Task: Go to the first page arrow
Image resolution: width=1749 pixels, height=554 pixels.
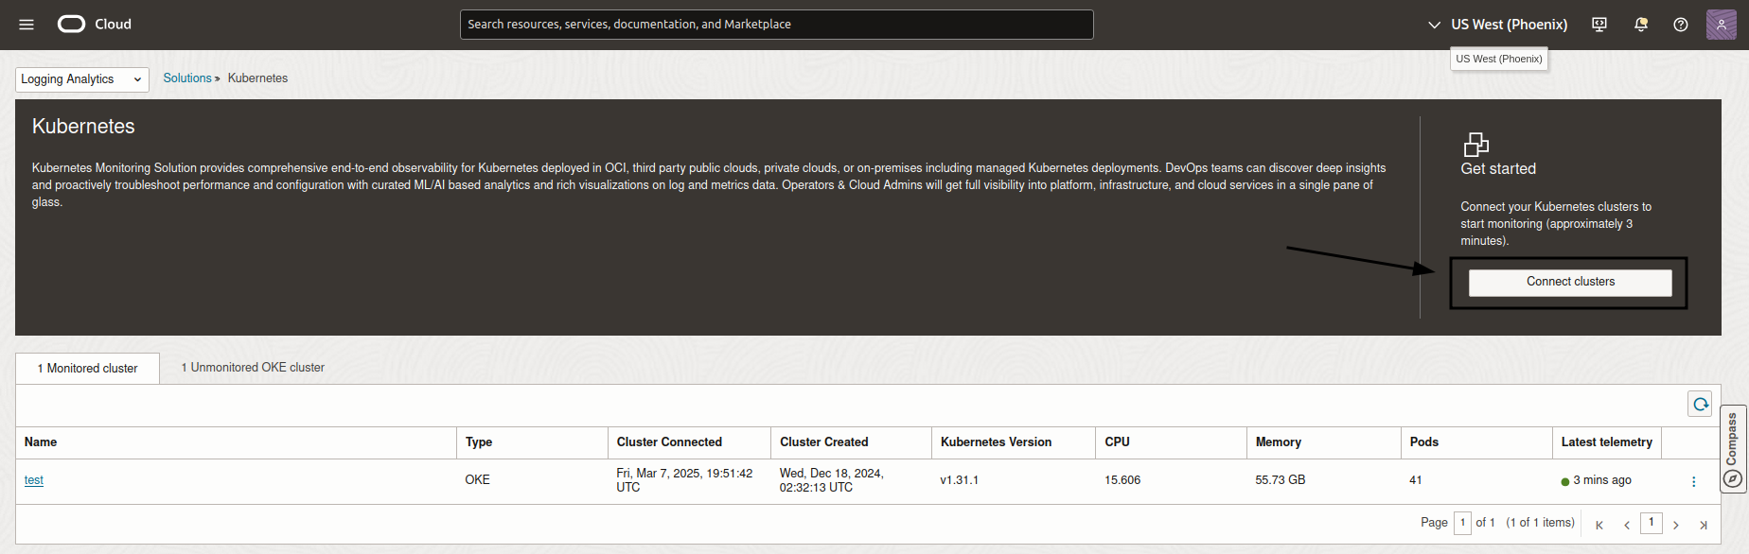Action: coord(1599,525)
